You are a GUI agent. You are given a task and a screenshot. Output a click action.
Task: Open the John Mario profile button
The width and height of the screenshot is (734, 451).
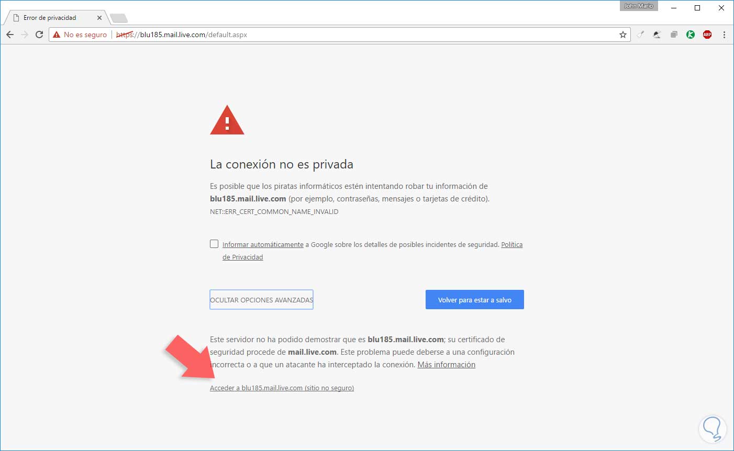click(x=639, y=6)
